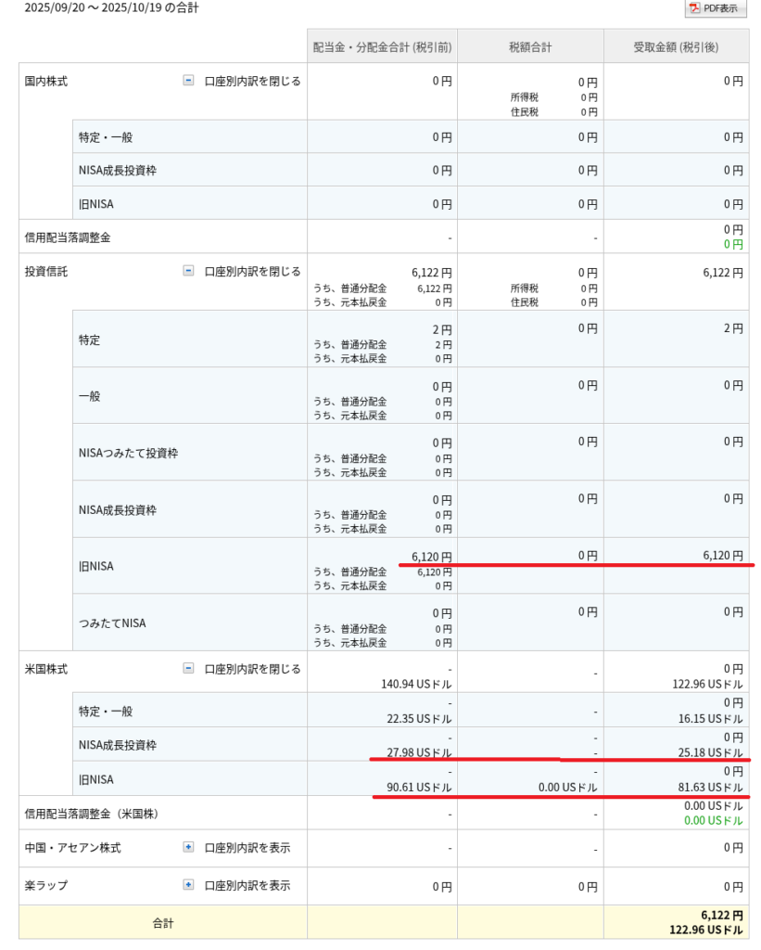Click the minus icon in 米国株式 row
Image resolution: width=761 pixels, height=950 pixels.
(x=188, y=668)
